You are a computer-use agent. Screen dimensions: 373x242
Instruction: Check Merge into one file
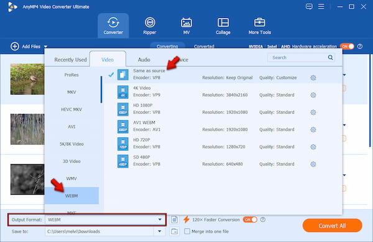(x=187, y=231)
